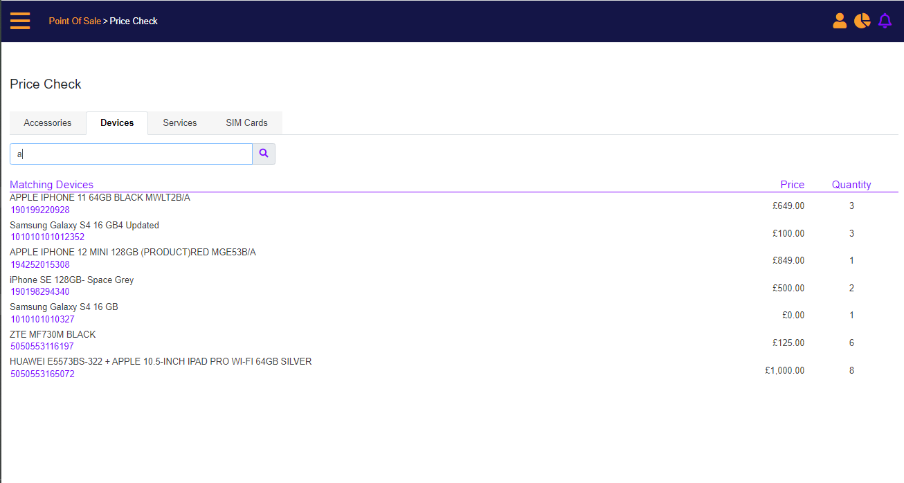904x483 pixels.
Task: Click the Matching Devices column header
Action: pyautogui.click(x=51, y=184)
